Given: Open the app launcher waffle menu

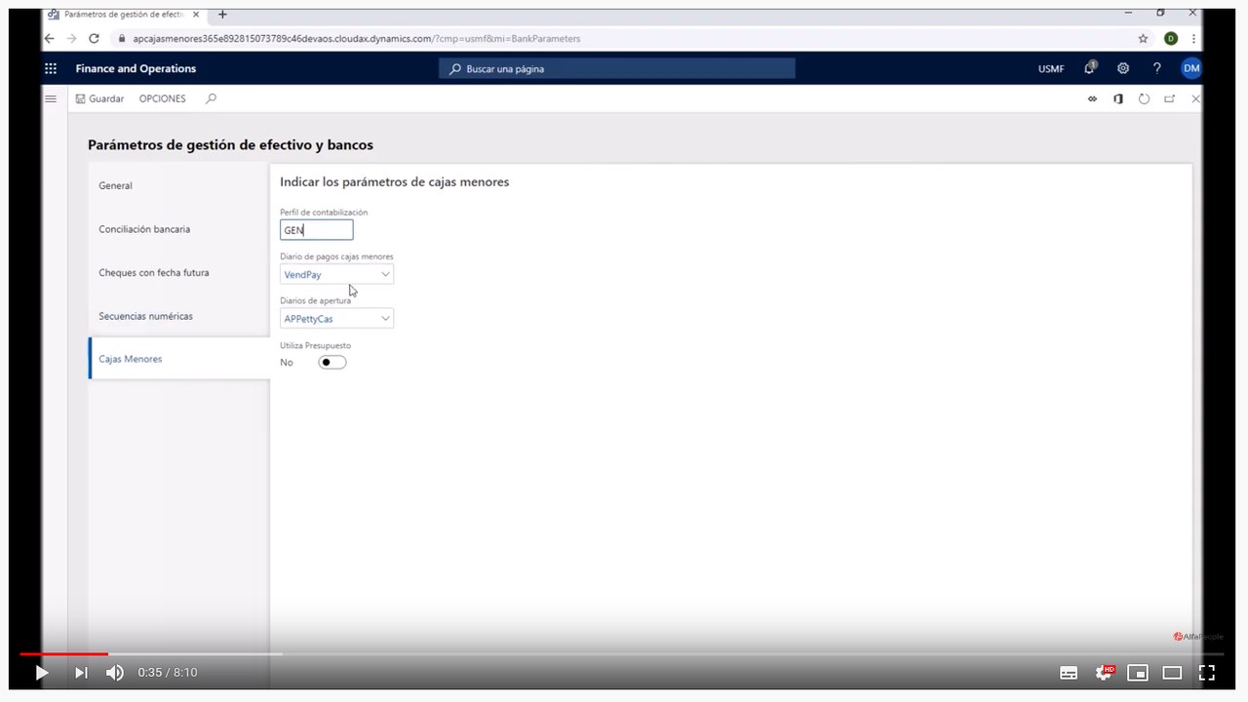Looking at the screenshot, I should (x=51, y=68).
